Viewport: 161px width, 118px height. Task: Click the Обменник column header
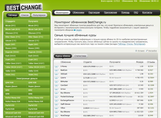click(x=66, y=62)
